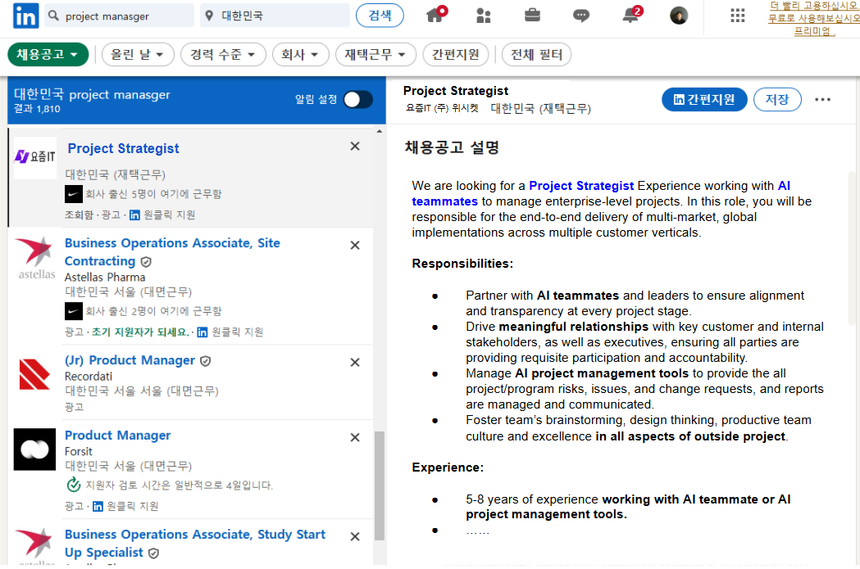
Task: Click the 대한민국 location field
Action: click(275, 16)
